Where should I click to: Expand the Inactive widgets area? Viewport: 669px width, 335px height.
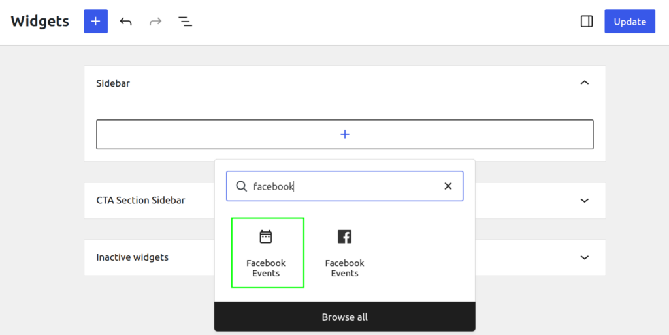(x=585, y=257)
